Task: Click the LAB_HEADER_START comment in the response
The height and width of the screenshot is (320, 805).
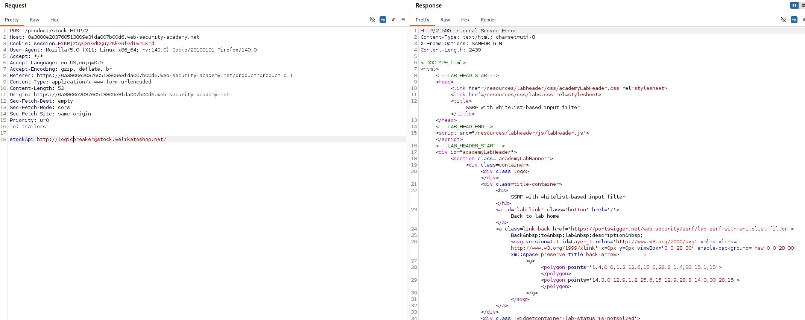Action: pyautogui.click(x=470, y=146)
